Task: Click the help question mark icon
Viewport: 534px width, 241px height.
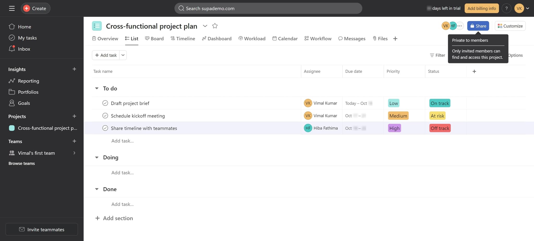Action: pos(506,8)
